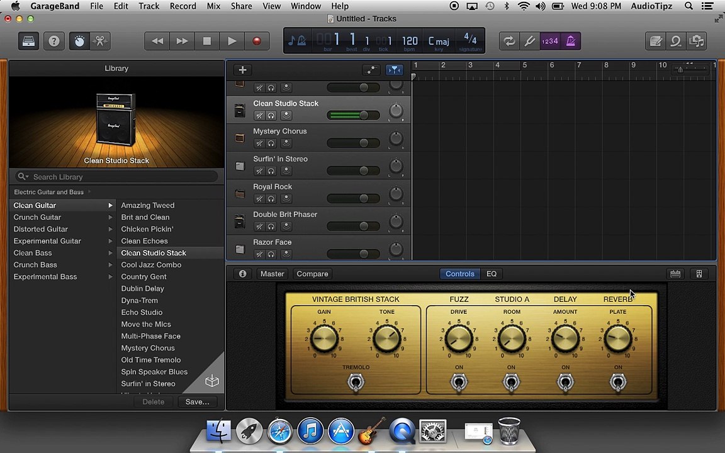
Task: Toggle the metronome click
Action: coord(571,41)
